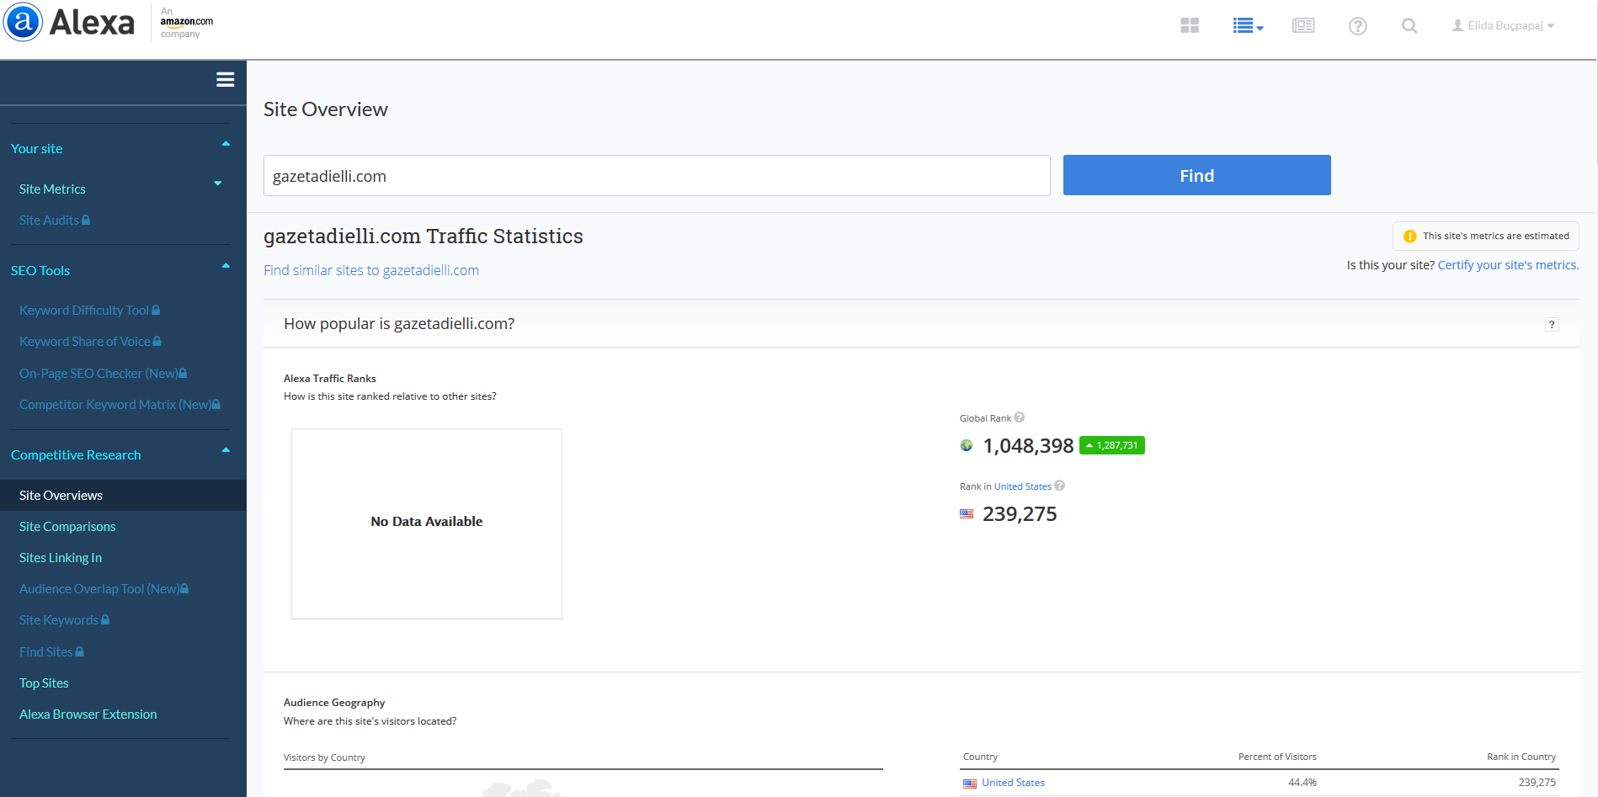Click the No Data Available chart placeholder
The height and width of the screenshot is (797, 1598).
tap(427, 523)
